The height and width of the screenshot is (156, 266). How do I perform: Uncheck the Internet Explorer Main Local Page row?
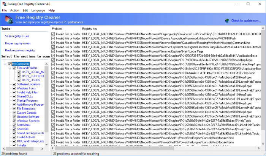coord(53,51)
